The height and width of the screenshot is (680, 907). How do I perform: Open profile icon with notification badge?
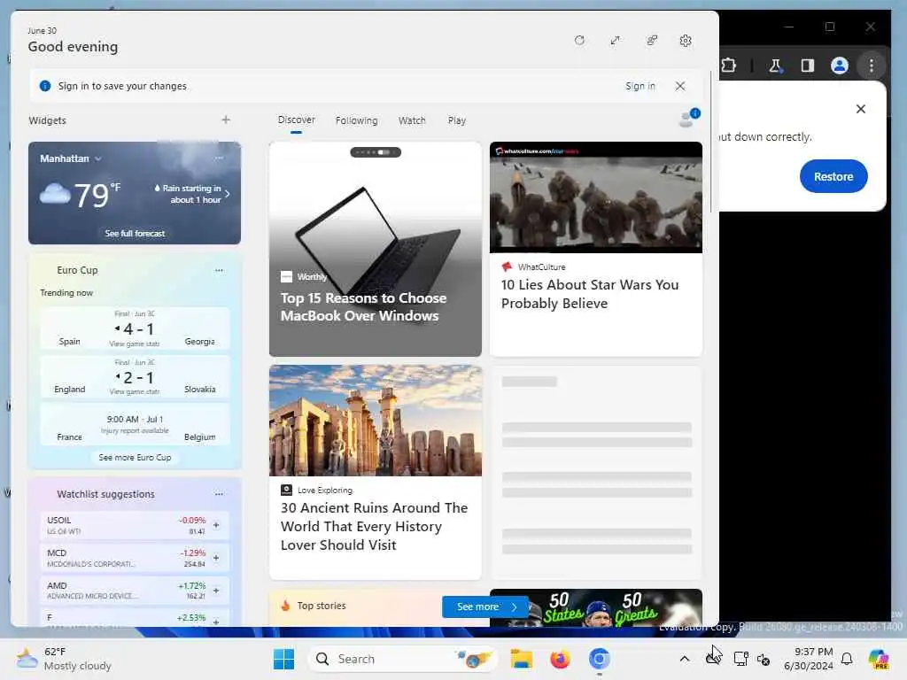coord(688,118)
